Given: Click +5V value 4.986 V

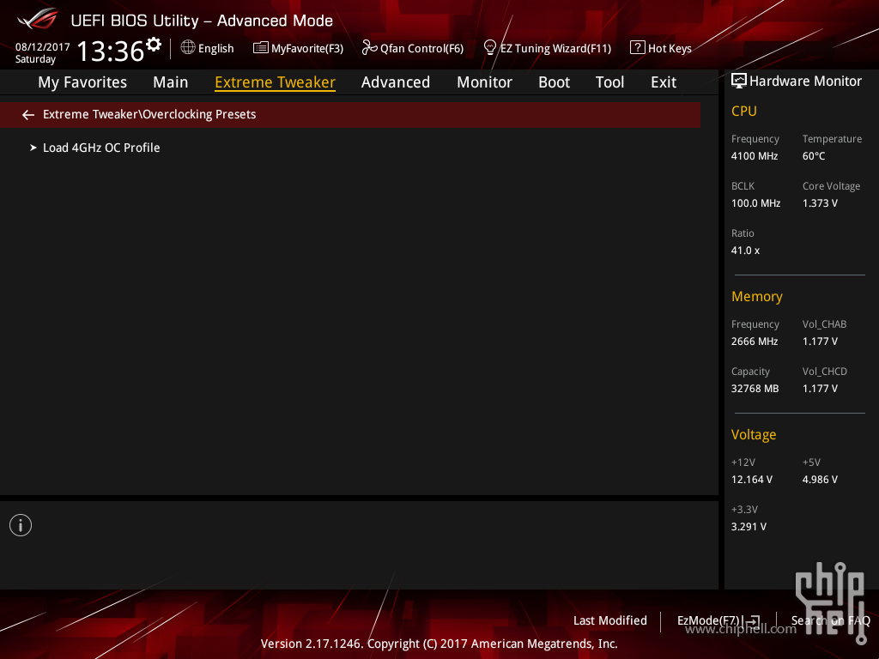Looking at the screenshot, I should click(x=820, y=480).
